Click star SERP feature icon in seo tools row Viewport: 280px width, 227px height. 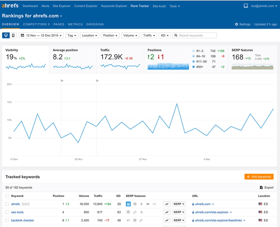click(141, 212)
